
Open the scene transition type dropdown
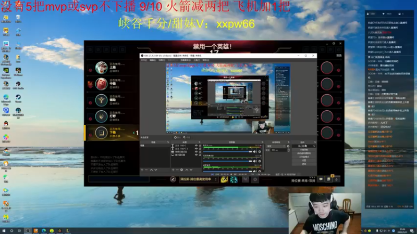tap(276, 146)
